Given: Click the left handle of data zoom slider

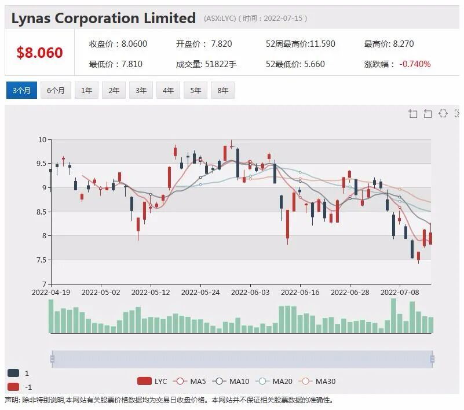Looking at the screenshot, I should (x=52, y=359).
